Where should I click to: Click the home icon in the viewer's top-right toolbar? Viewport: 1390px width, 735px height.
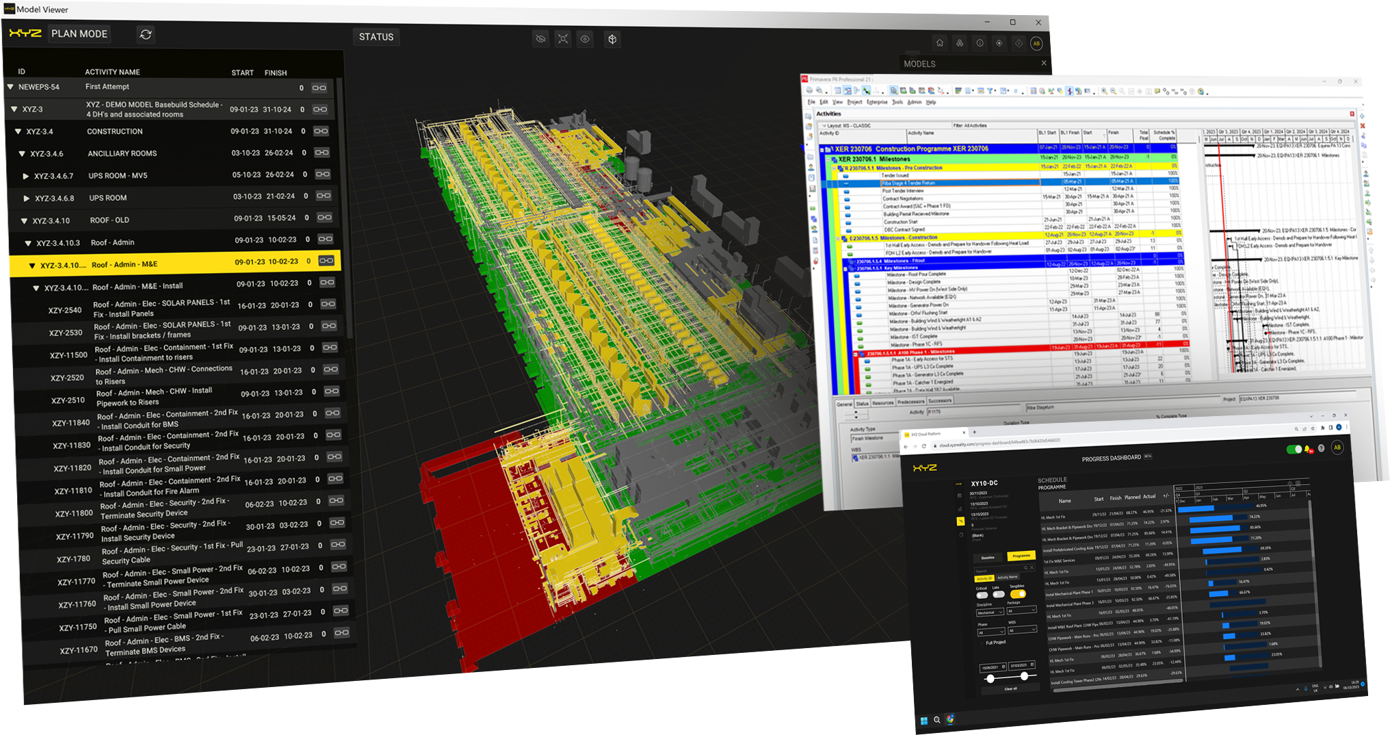click(x=940, y=42)
